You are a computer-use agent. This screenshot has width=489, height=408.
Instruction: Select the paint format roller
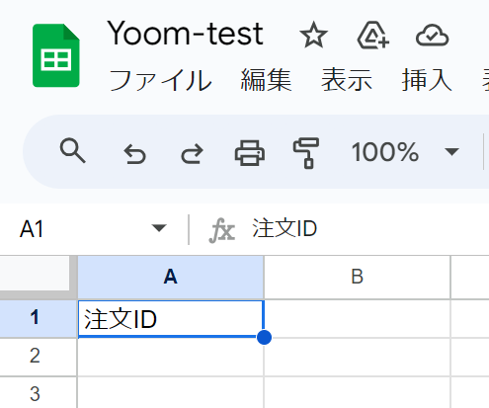(x=306, y=153)
